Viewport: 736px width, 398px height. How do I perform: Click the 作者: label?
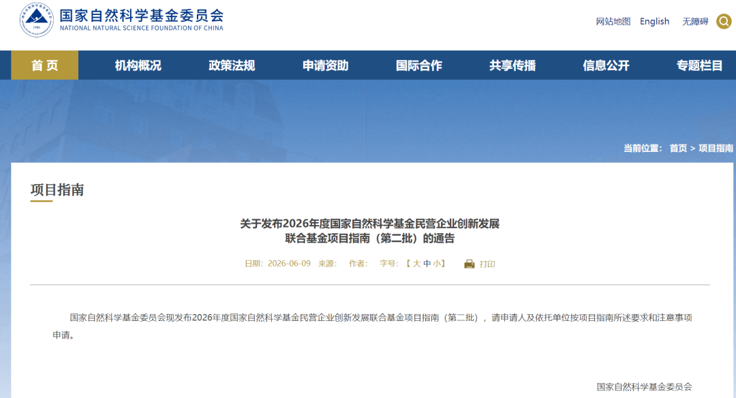coord(358,264)
